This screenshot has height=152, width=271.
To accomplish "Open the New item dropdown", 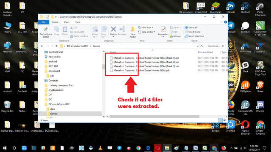I will pyautogui.click(x=146, y=27).
